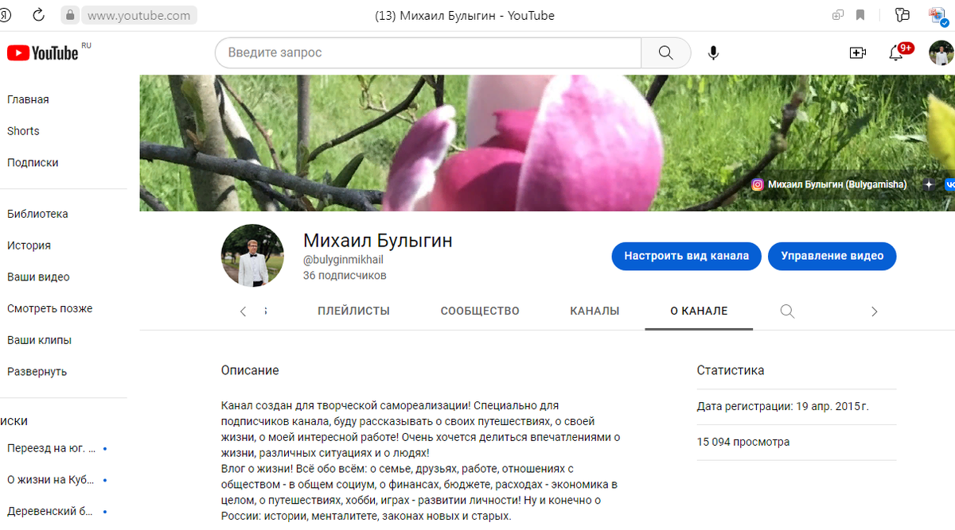Open the browser password manager key icon
Image resolution: width=955 pixels, height=530 pixels.
pyautogui.click(x=902, y=14)
